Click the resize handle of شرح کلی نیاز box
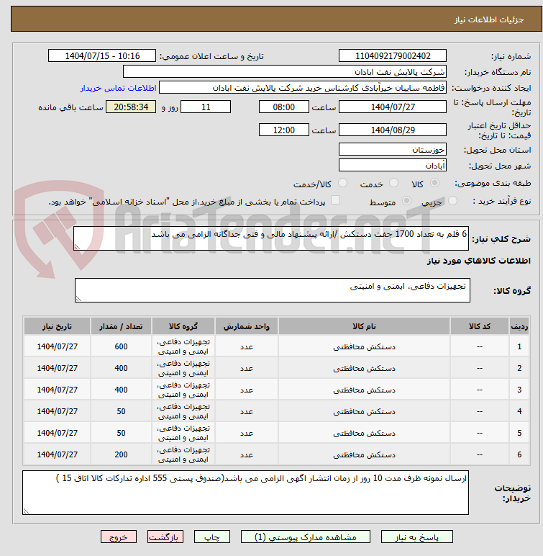Image resolution: width=543 pixels, height=556 pixels. point(77,247)
